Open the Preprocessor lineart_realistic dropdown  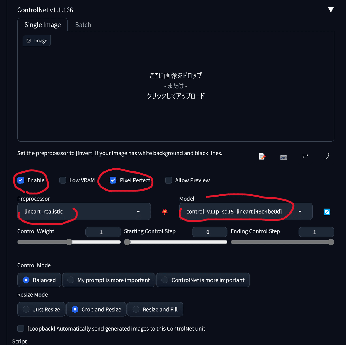pyautogui.click(x=84, y=212)
